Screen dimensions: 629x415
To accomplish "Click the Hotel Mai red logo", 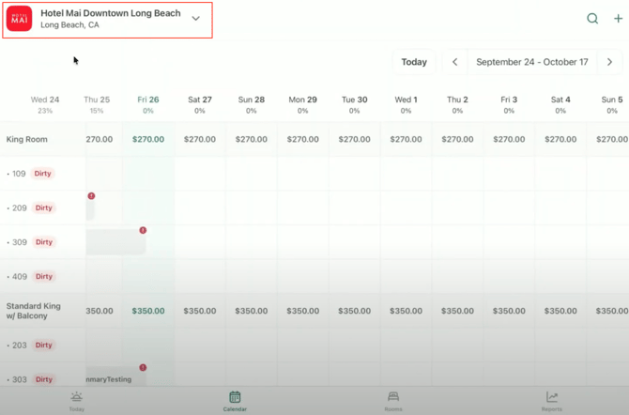I will [20, 19].
